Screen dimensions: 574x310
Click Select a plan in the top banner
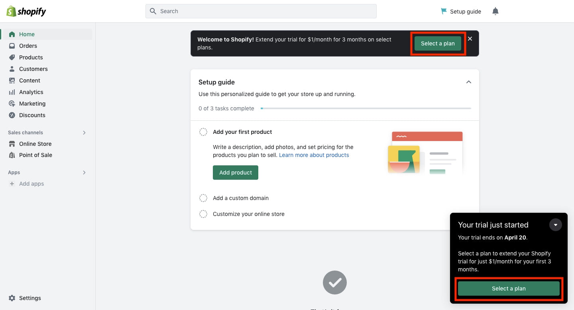click(x=438, y=43)
